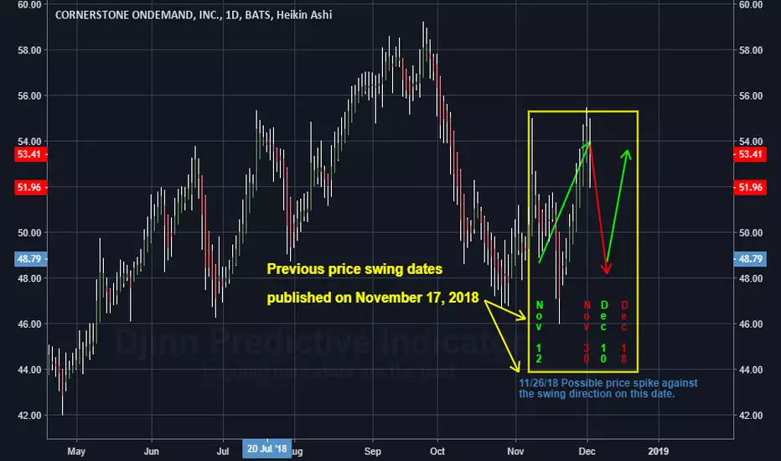The height and width of the screenshot is (461, 781).
Task: Click the 60.00 value on the left price axis
Action: coord(29,5)
